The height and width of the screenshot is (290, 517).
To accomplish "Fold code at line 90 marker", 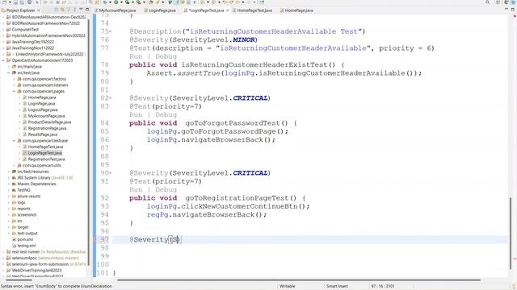I will (111, 173).
